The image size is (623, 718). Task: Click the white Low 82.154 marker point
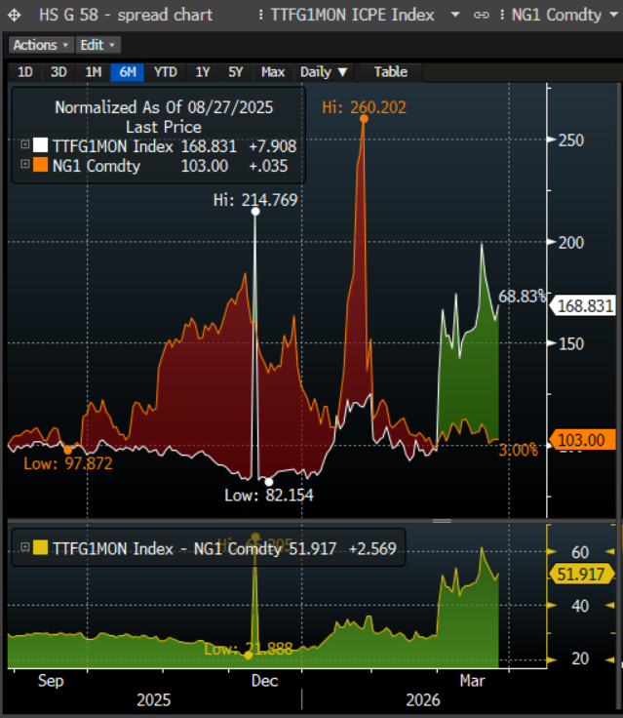(269, 482)
